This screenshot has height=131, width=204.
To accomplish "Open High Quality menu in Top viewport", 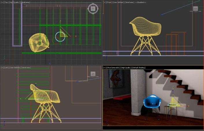I will [x=14, y=2].
